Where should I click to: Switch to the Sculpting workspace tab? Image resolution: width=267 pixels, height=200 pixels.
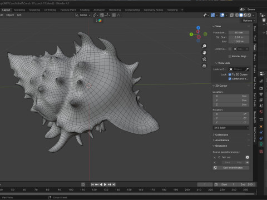tap(34, 10)
